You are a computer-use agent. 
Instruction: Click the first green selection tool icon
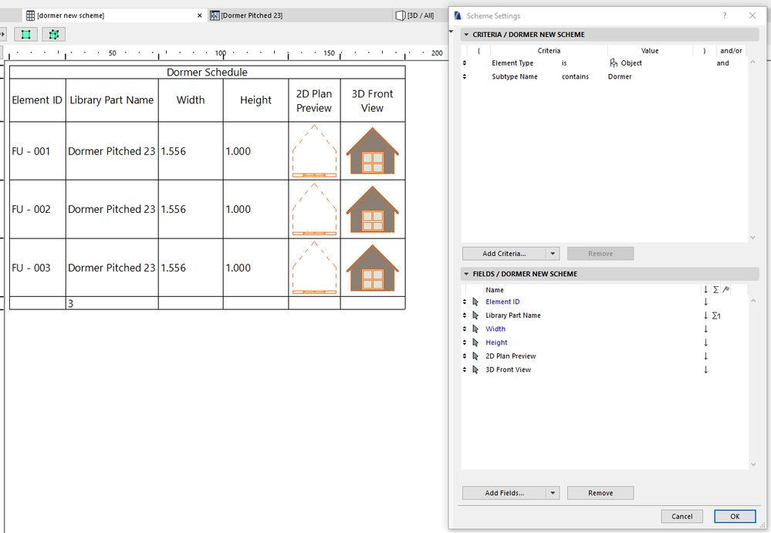click(x=25, y=35)
